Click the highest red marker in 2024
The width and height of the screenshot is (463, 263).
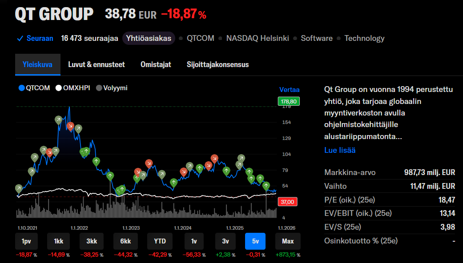pos(214,158)
